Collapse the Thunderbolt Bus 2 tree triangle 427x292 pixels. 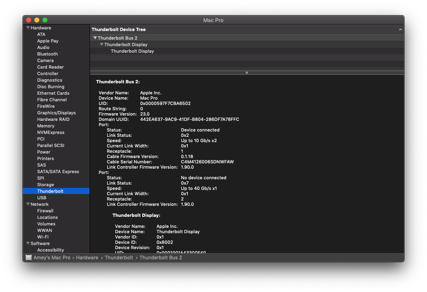click(95, 38)
